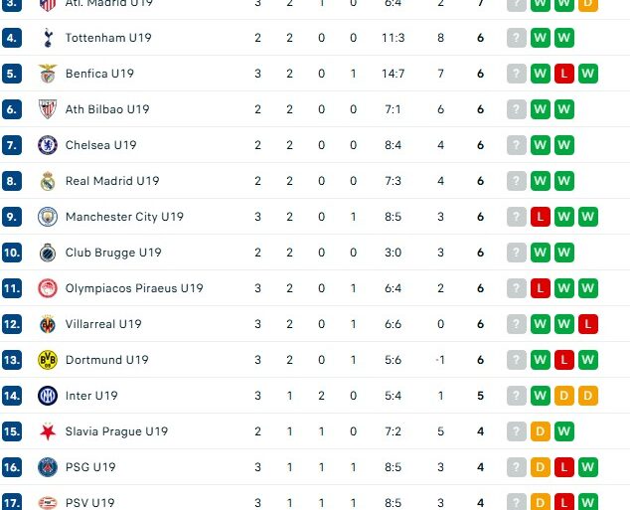Click the Slavia Prague U19 star crest
The height and width of the screenshot is (510, 630).
(x=48, y=431)
